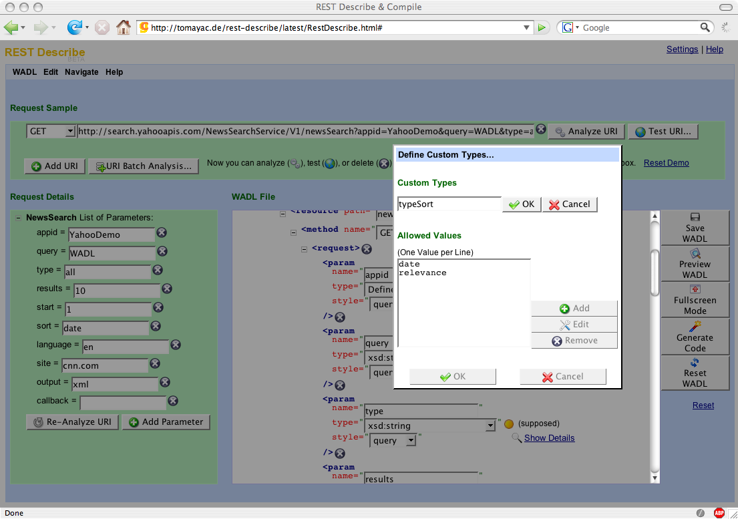Remove the query parameter in the Request Details list
This screenshot has height=519, width=738.
pyautogui.click(x=162, y=251)
